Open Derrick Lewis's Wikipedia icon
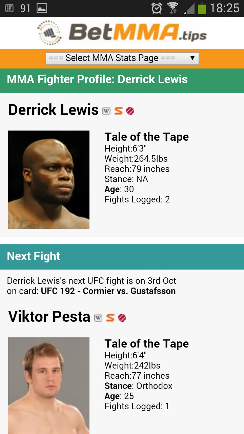This screenshot has width=244, height=434. pos(106,110)
